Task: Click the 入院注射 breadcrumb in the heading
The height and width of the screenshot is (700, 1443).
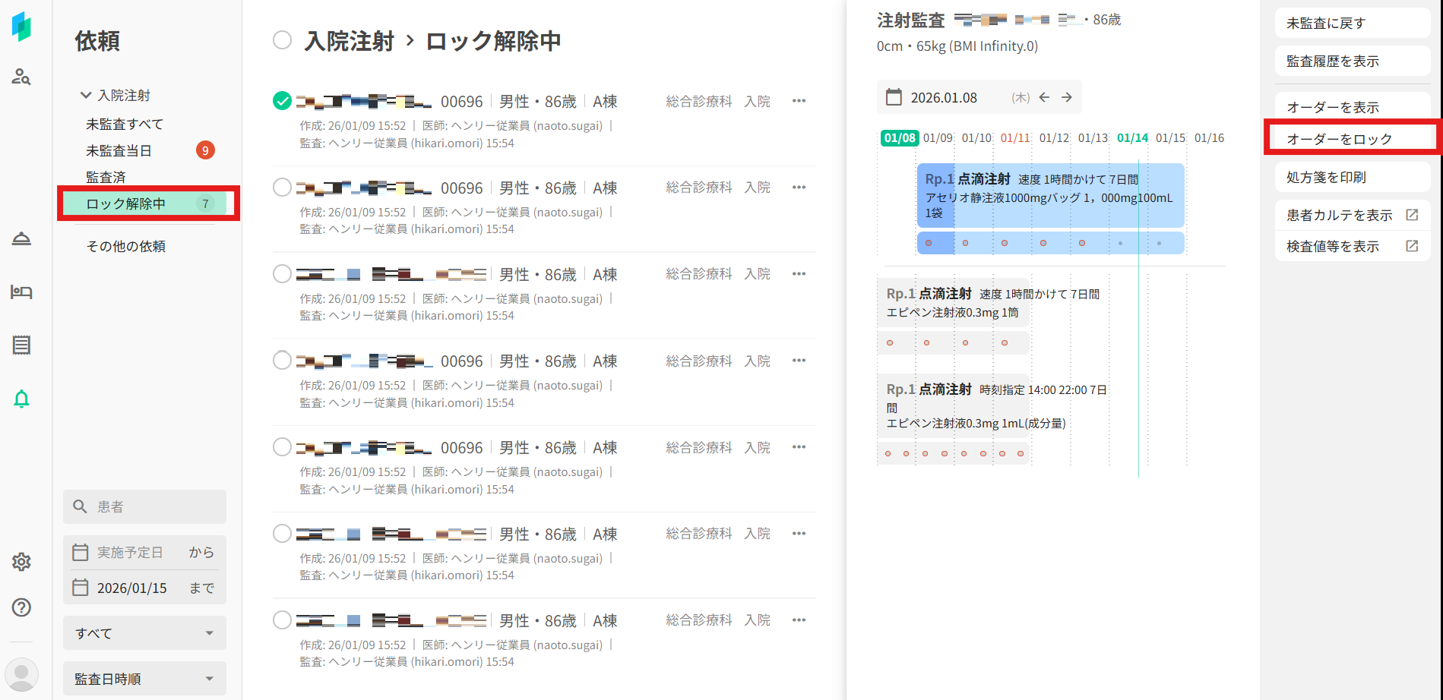Action: point(350,40)
